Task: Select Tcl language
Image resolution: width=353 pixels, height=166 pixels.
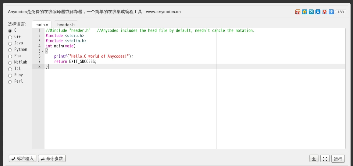Action: click(10, 69)
